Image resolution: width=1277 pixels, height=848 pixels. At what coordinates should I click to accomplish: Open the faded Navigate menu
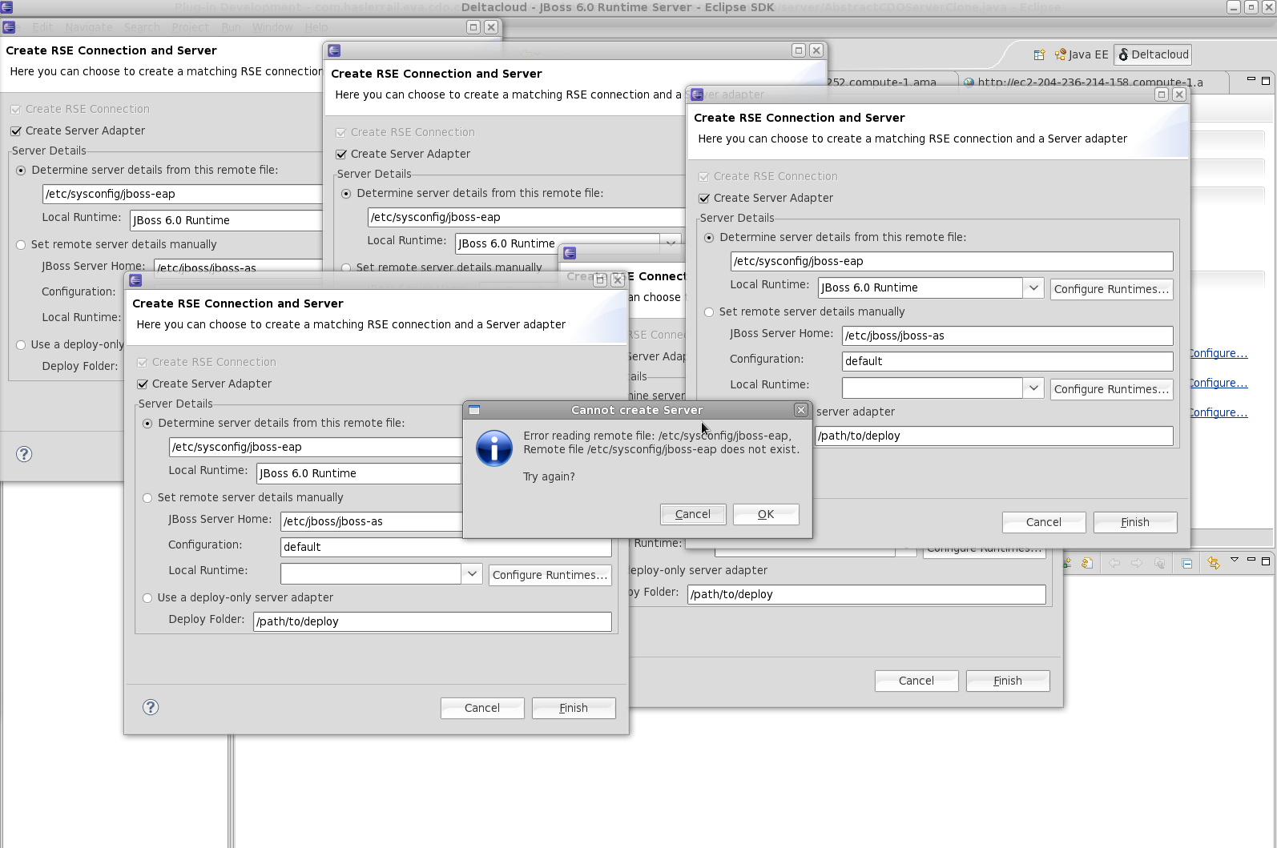coord(89,27)
